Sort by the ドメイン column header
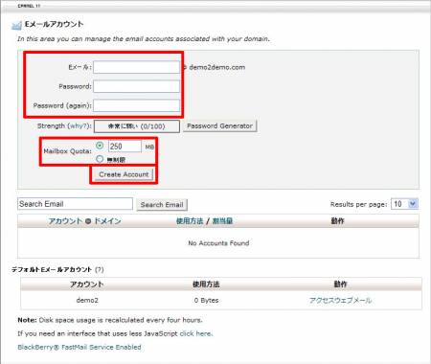The height and width of the screenshot is (364, 431). pyautogui.click(x=107, y=221)
